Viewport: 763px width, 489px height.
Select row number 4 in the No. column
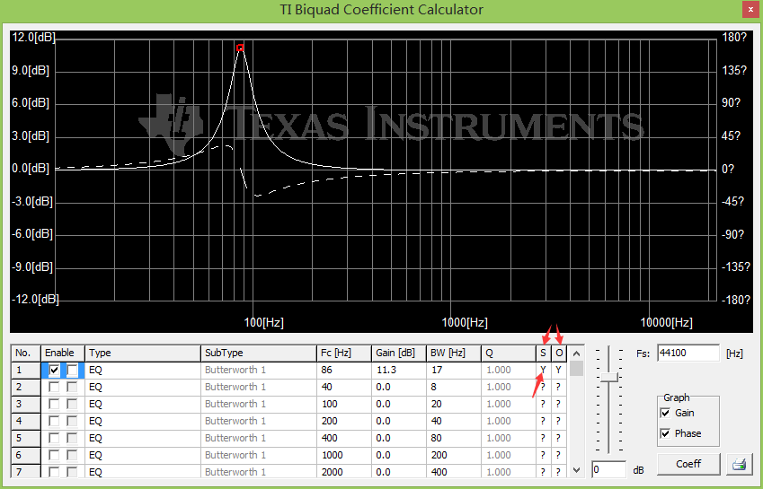point(26,421)
